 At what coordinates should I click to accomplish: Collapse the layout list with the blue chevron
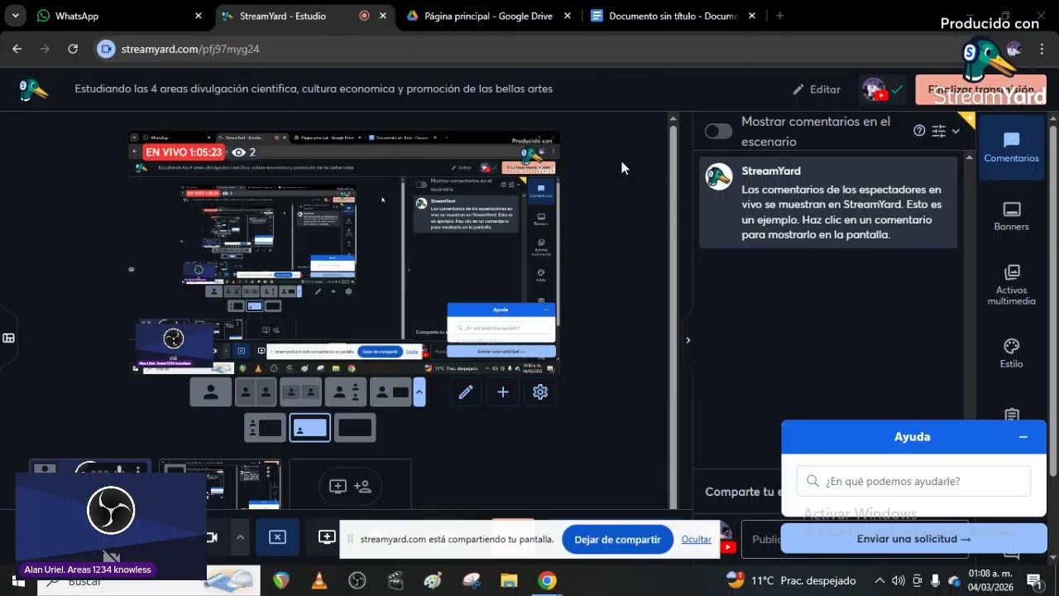(419, 392)
